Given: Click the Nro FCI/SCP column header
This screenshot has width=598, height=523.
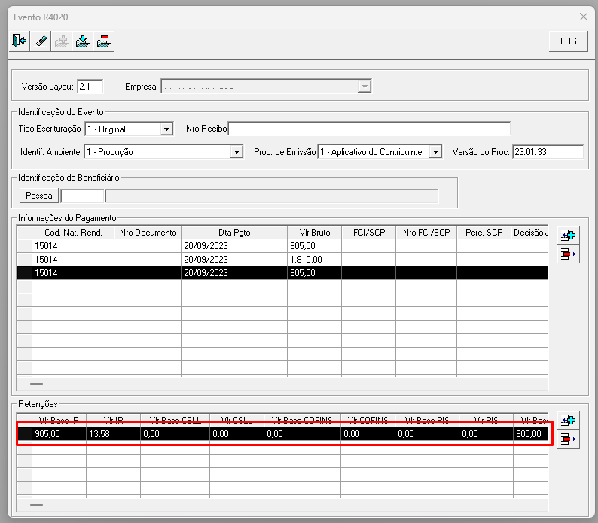Looking at the screenshot, I should coord(426,232).
